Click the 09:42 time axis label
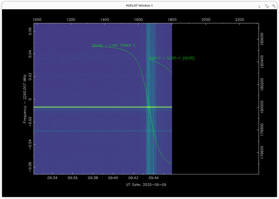 (x=133, y=178)
